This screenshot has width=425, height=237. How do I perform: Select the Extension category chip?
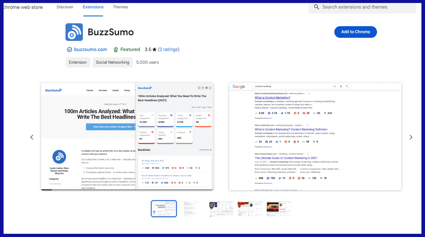tap(78, 62)
